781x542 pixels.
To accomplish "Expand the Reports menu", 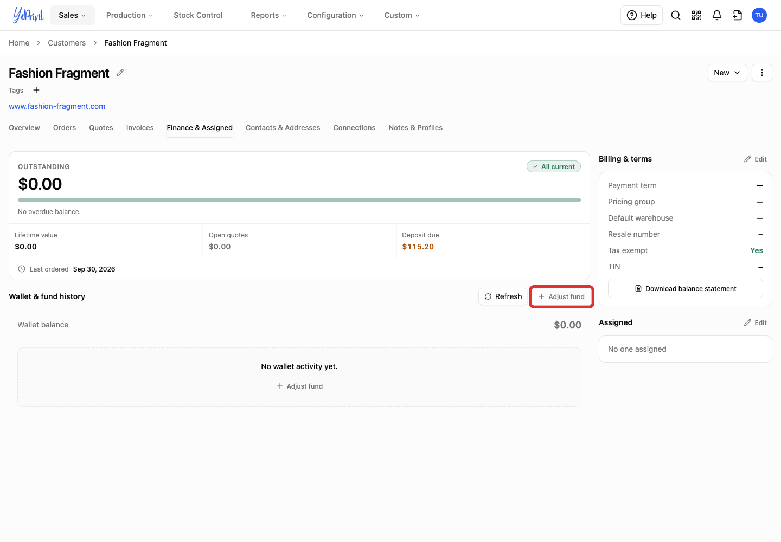I will click(x=268, y=15).
